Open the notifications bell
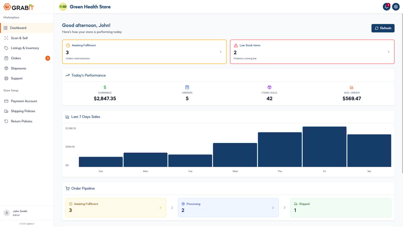The width and height of the screenshot is (403, 227). 386,6
